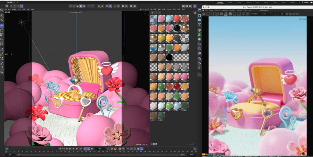Image resolution: width=313 pixels, height=157 pixels.
Task: Open the Materials menu in Live Viewer
Action: pyautogui.click(x=224, y=10)
